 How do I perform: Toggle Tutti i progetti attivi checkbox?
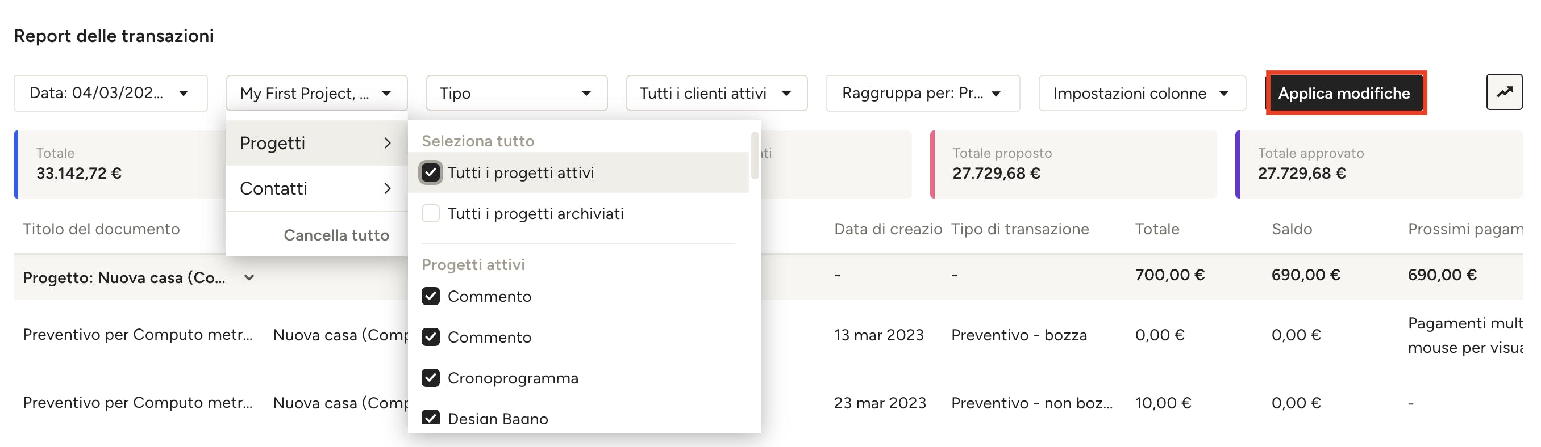pyautogui.click(x=431, y=172)
